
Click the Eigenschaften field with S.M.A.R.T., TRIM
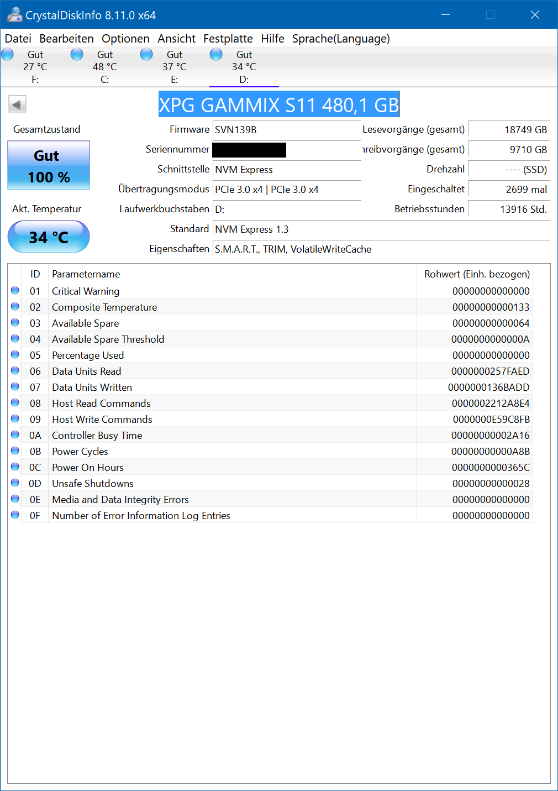tap(381, 249)
